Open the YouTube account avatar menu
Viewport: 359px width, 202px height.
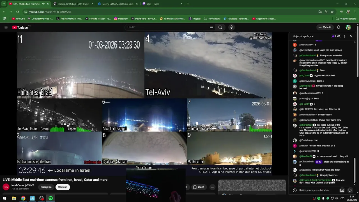(348, 27)
